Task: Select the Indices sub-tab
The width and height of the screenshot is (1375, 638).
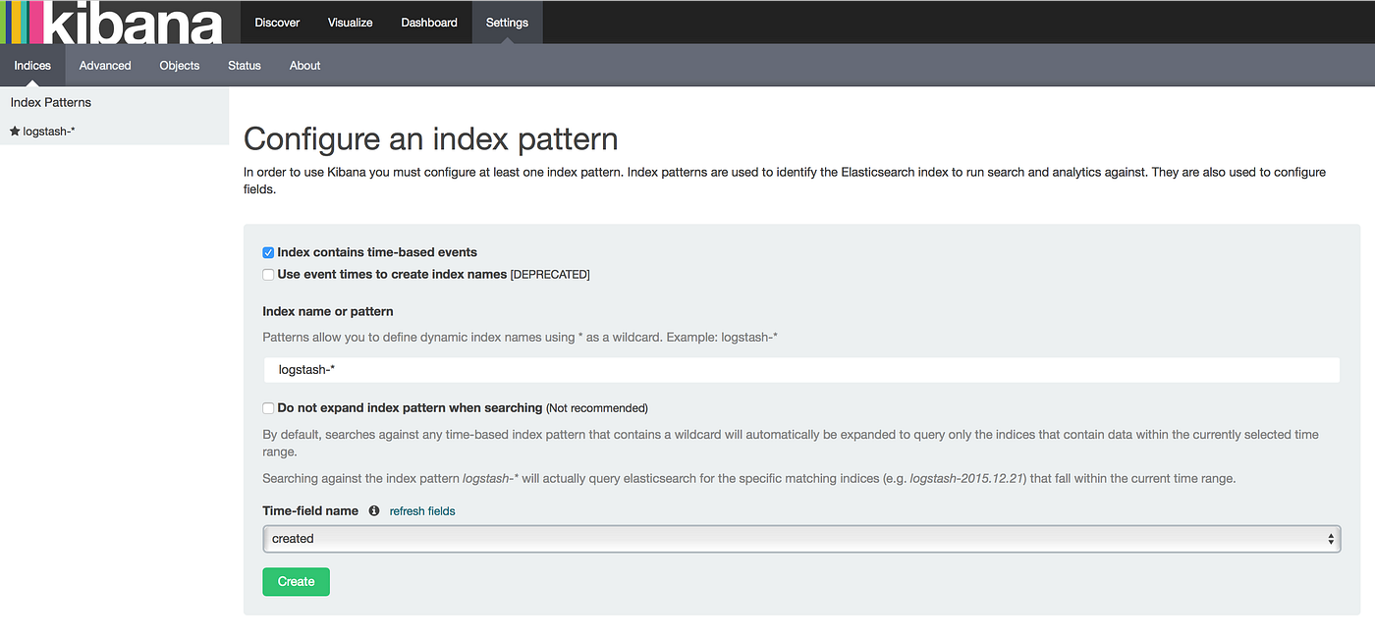Action: tap(32, 66)
